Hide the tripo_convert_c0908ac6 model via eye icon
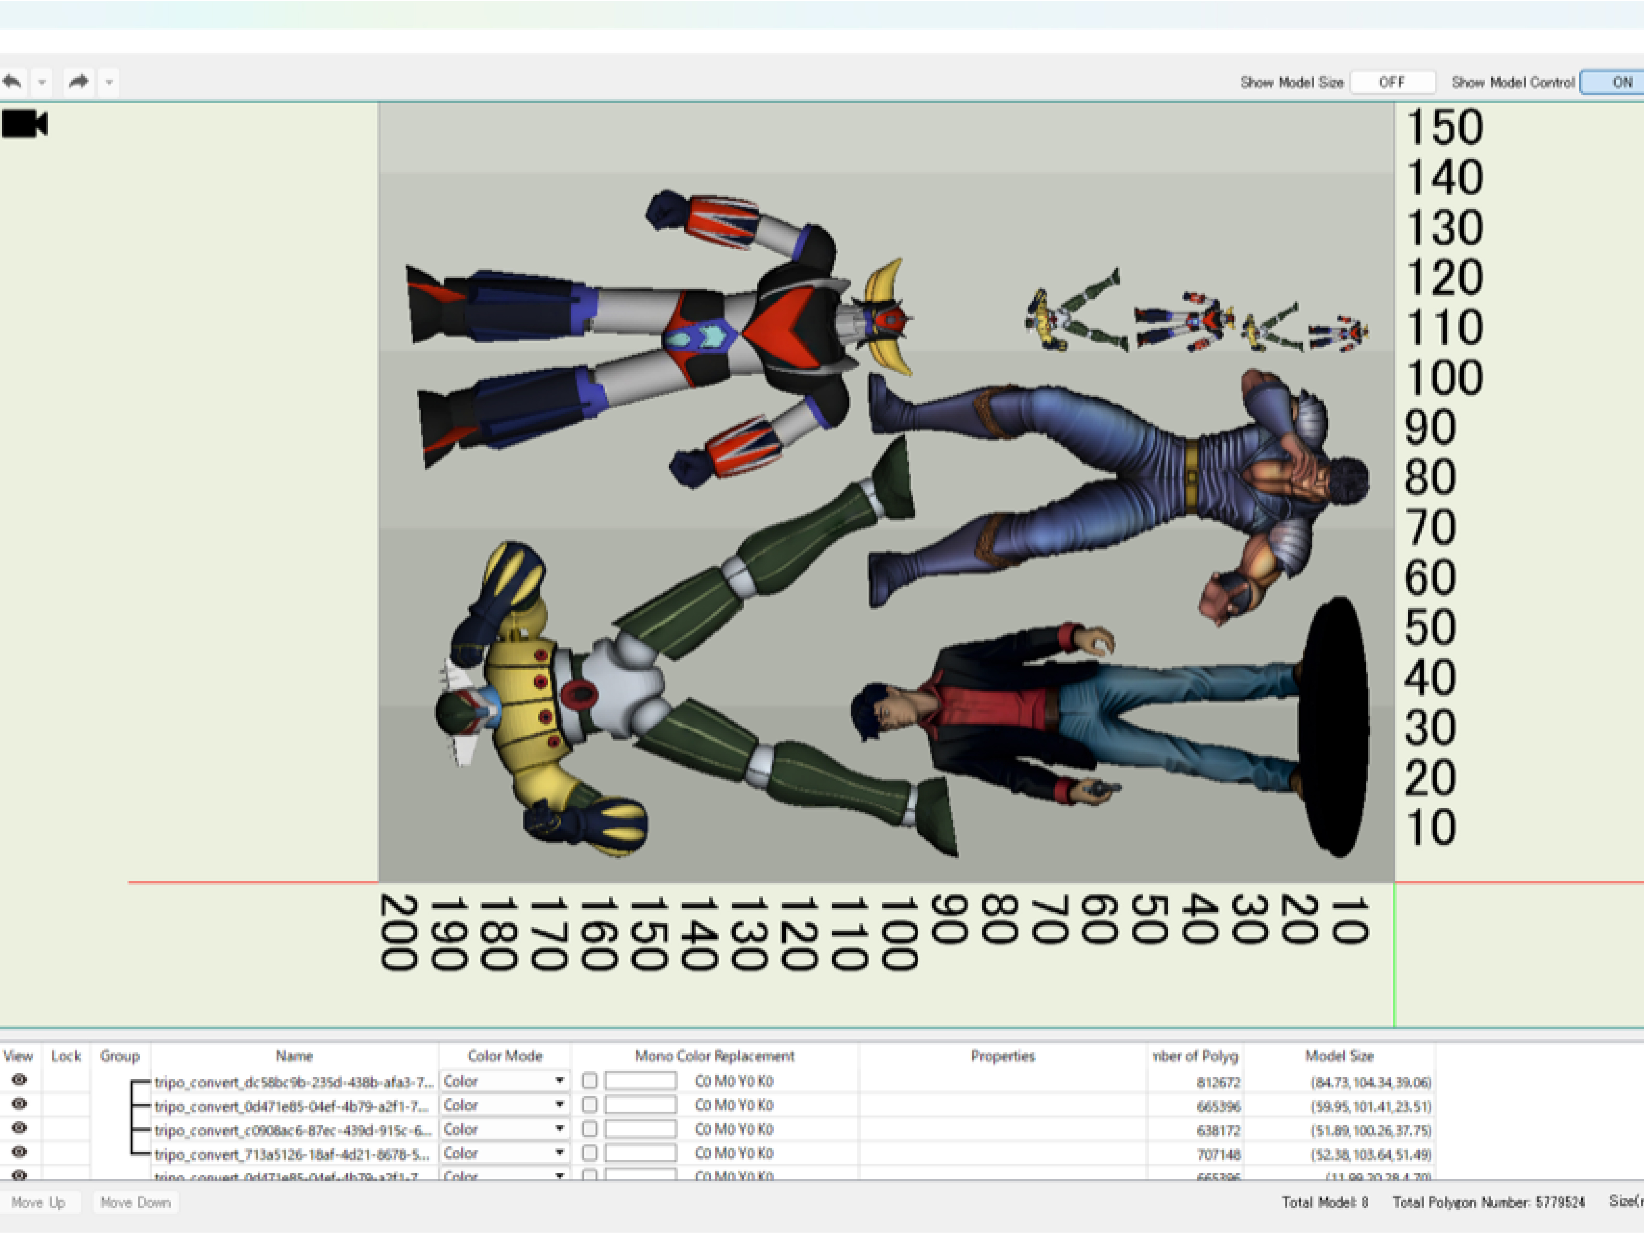This screenshot has height=1233, width=1644. pos(19,1127)
